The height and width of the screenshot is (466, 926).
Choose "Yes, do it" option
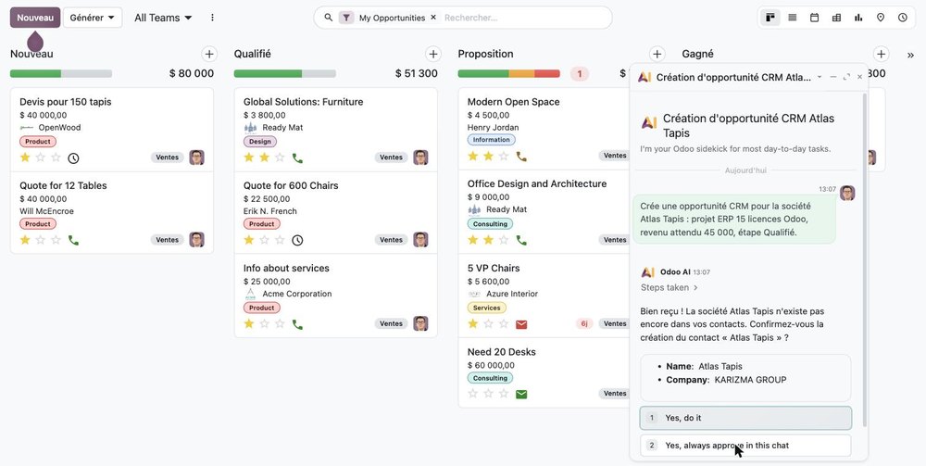[x=745, y=418]
